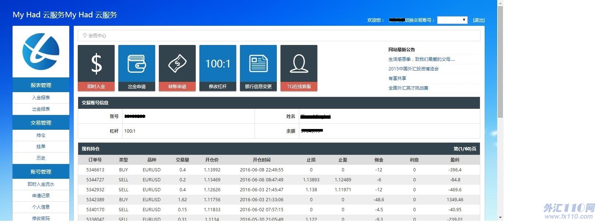Image resolution: width=603 pixels, height=223 pixels.
Task: Open the 即时入金流水 sidebar item
Action: coord(41,184)
